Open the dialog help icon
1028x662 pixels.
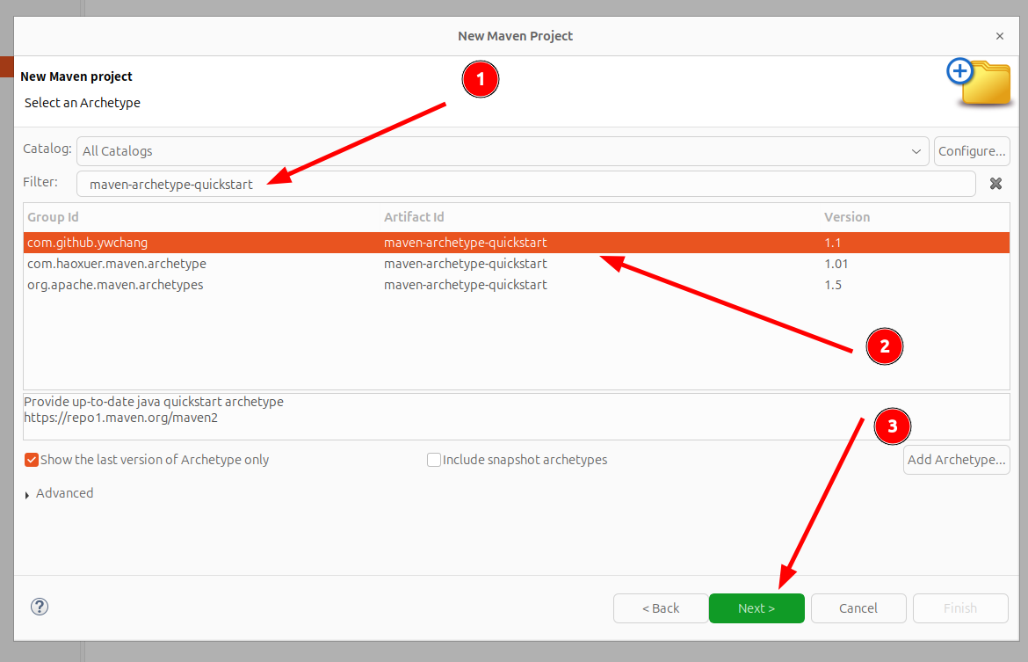pos(40,607)
